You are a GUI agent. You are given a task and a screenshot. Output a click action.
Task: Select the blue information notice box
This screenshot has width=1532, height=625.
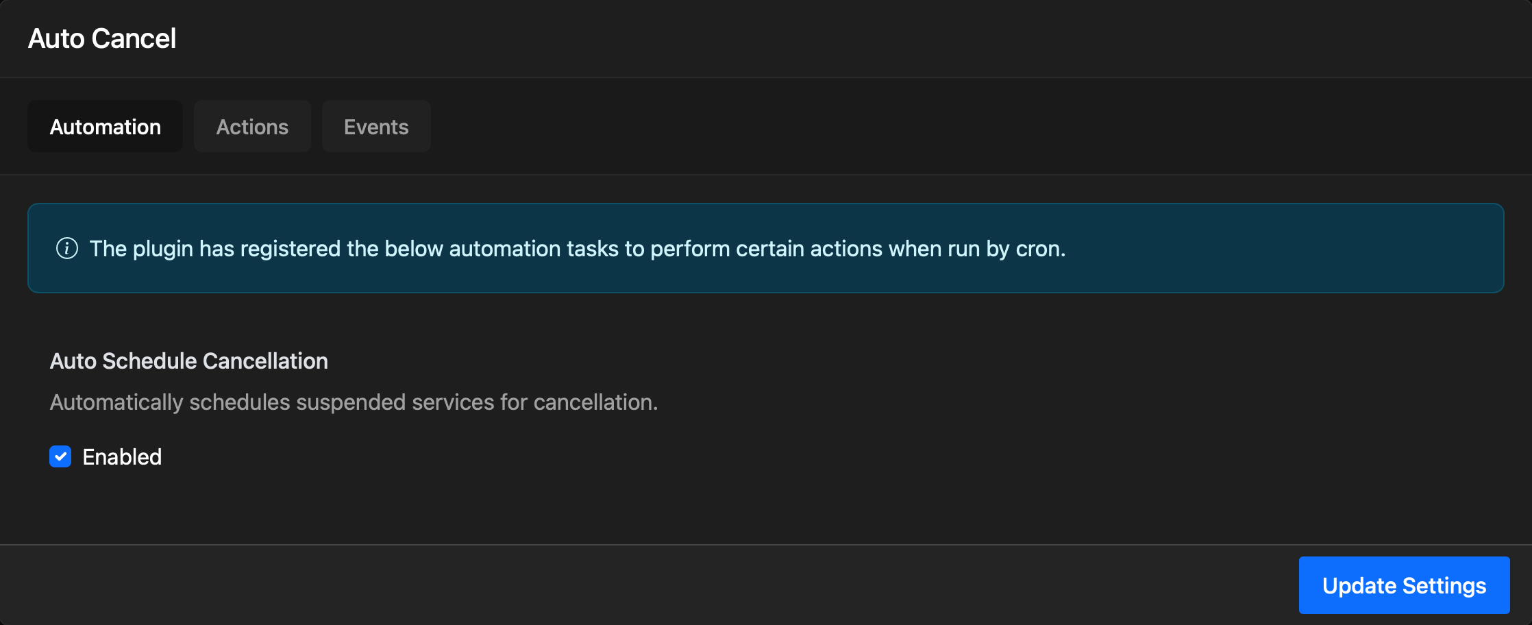coord(766,248)
